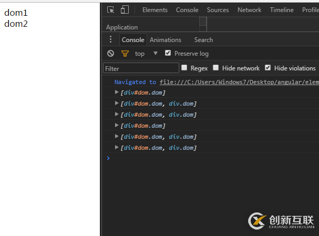Open the Animations drawer tab
319x236 pixels.
(x=166, y=40)
